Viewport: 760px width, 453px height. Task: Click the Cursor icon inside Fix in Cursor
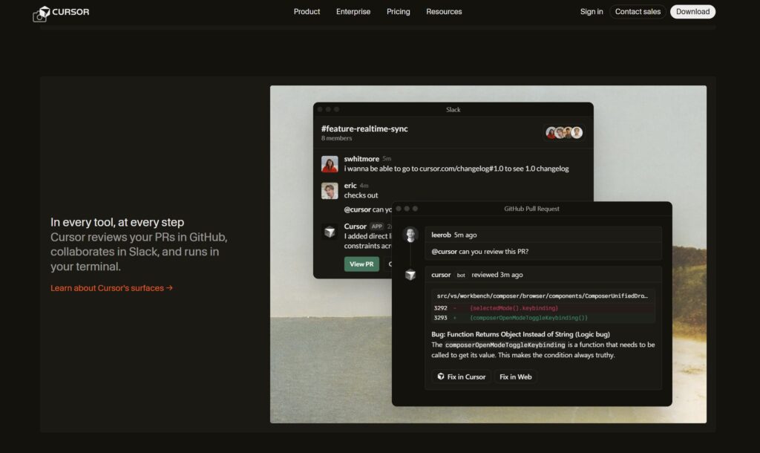click(x=441, y=377)
